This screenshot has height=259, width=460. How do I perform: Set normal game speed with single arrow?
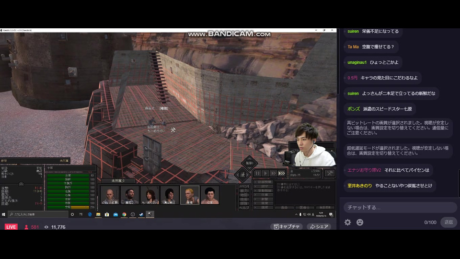[x=265, y=173]
